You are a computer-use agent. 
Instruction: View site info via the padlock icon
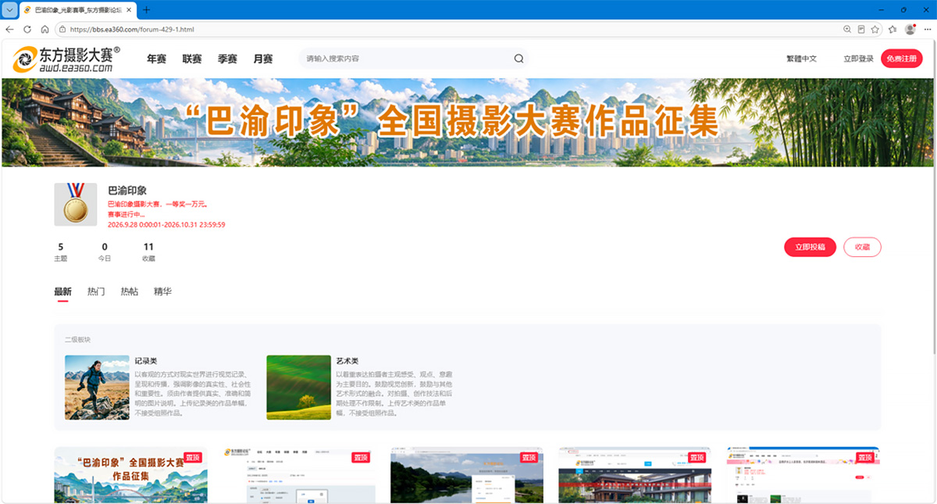pyautogui.click(x=62, y=29)
